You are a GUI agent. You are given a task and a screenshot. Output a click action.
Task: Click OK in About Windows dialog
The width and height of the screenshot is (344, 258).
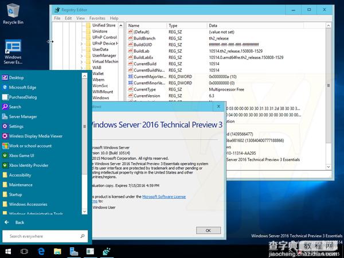tap(208, 230)
